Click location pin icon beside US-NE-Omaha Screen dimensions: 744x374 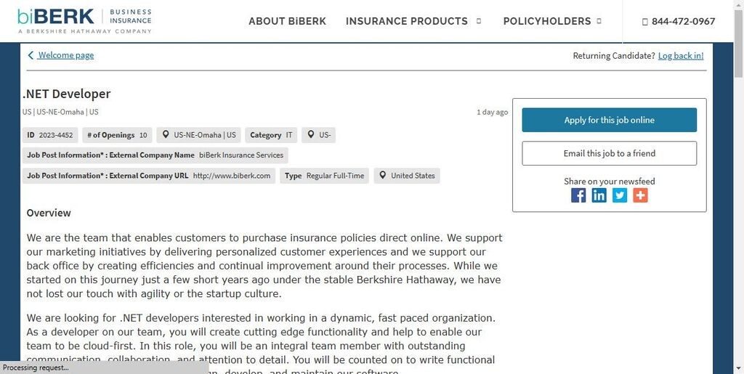pos(166,134)
